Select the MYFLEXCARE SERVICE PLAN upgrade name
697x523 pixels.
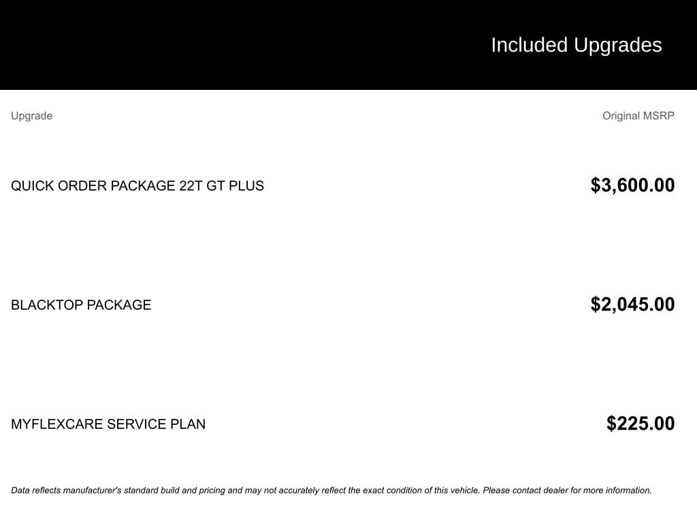[x=108, y=424]
